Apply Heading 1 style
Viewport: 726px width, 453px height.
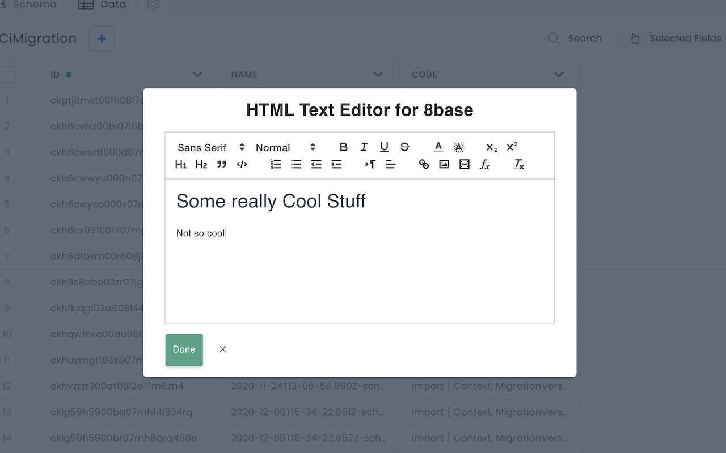(181, 164)
